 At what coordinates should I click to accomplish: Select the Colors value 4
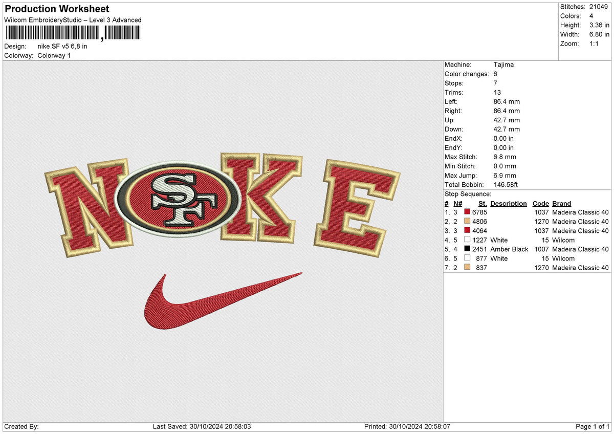[x=591, y=16]
